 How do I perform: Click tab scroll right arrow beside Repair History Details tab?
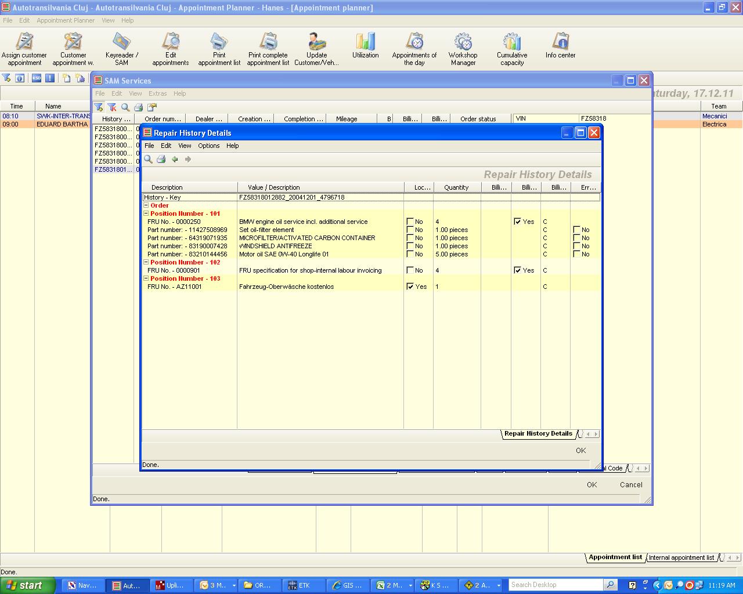pos(596,434)
